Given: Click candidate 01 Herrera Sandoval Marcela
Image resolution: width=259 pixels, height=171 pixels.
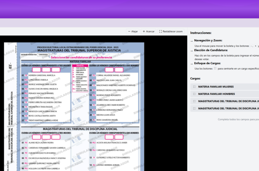Looking at the screenshot, I should (x=41, y=75).
